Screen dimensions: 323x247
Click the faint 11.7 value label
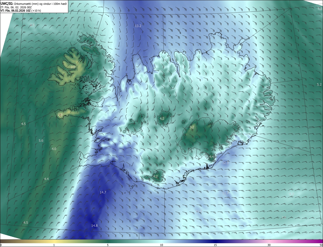(226, 193)
